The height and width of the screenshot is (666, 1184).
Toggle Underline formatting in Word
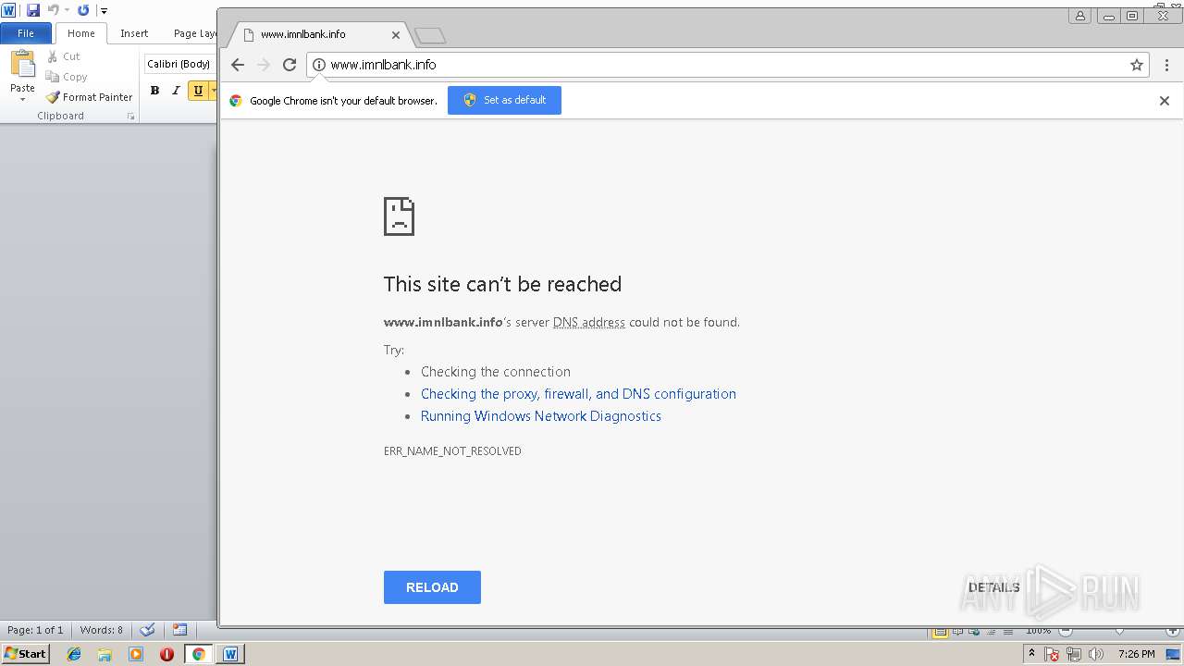pos(198,91)
